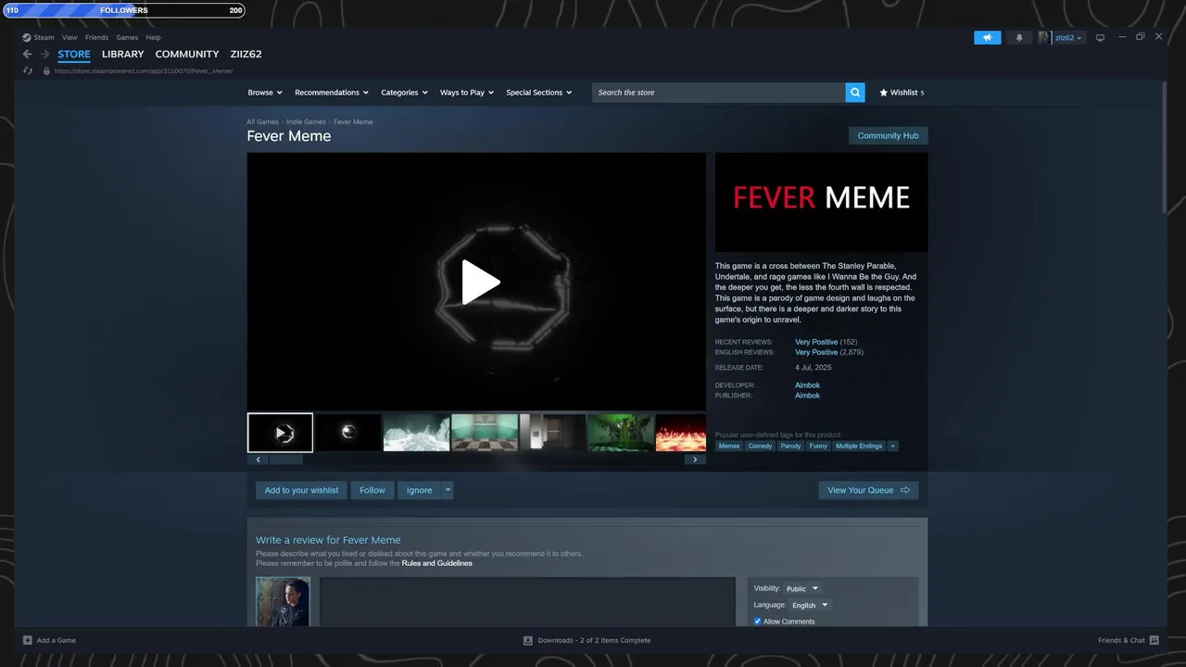Click the Parody tag
Screen dimensions: 1186x667
coord(790,446)
